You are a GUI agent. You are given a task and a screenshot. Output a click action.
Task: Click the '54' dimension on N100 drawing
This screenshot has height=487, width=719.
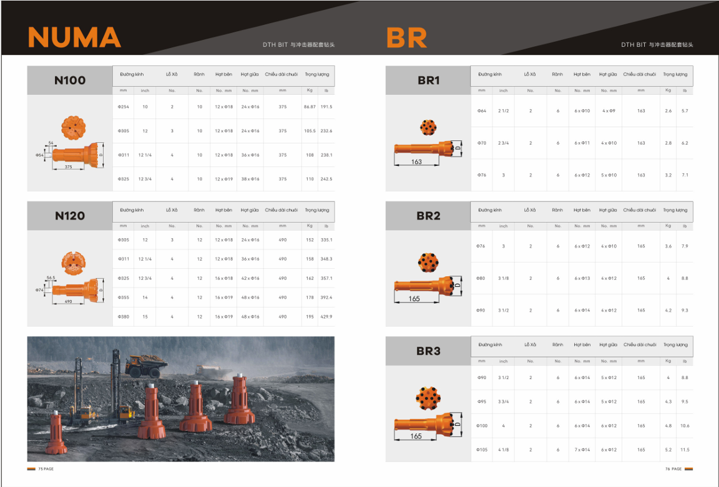51,143
